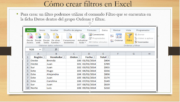Select the Datos tab
Screen dimensions: 180x102
[105, 30]
